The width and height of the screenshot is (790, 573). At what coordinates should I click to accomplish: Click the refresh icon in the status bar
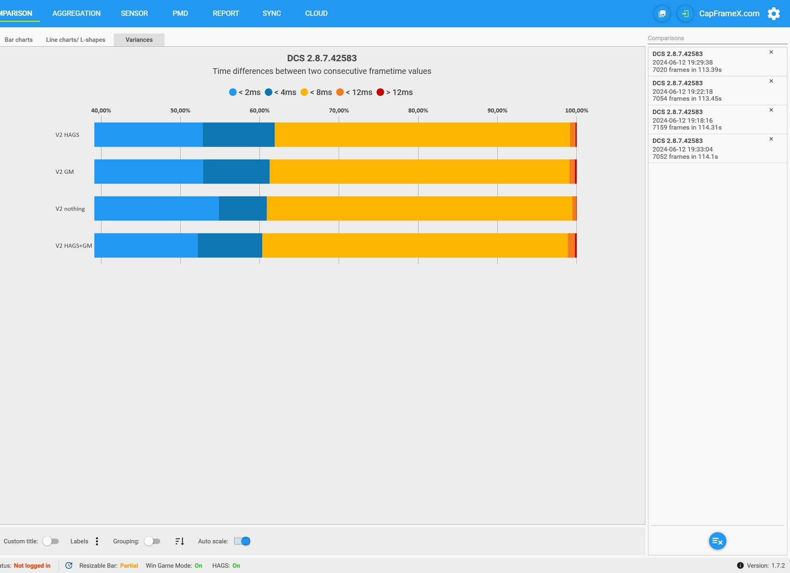69,565
